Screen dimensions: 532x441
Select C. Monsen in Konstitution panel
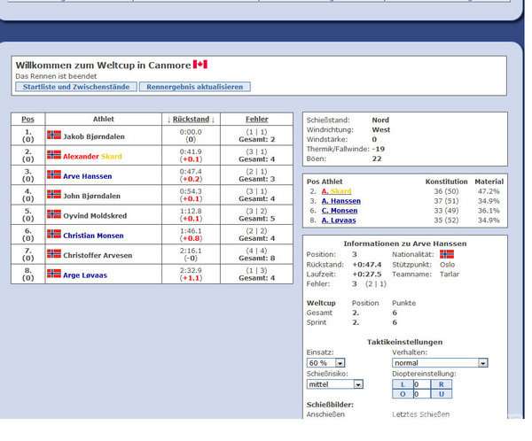pos(340,211)
